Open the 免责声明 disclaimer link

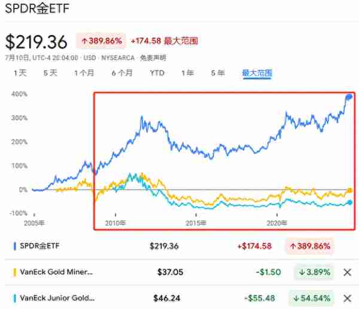153,57
